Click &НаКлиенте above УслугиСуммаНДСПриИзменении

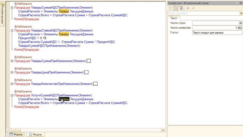[23, 91]
